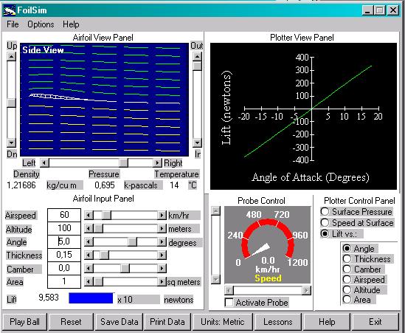Decrease Airspeed with left slider arrow
Image resolution: width=405 pixels, height=333 pixels.
[89, 215]
